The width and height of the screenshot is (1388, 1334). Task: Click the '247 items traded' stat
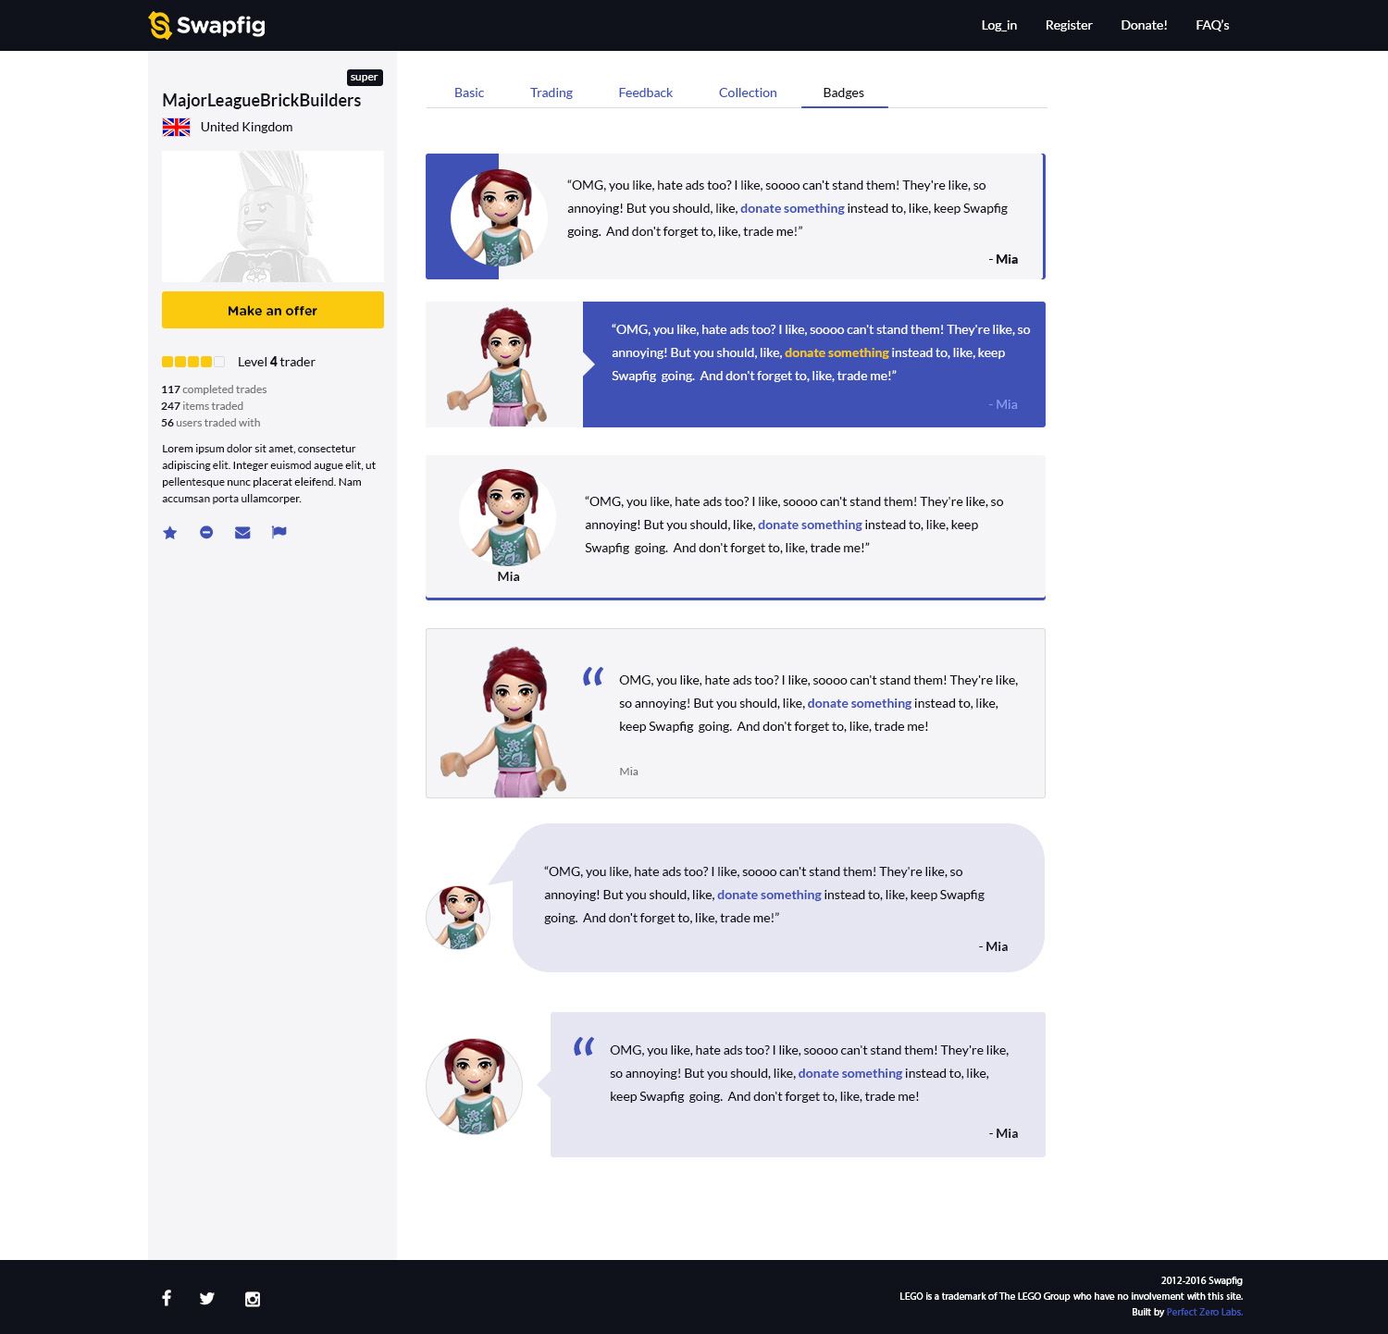tap(202, 406)
